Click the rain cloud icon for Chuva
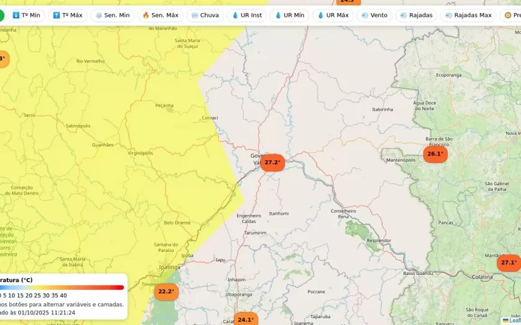521x325 pixels. tap(195, 15)
